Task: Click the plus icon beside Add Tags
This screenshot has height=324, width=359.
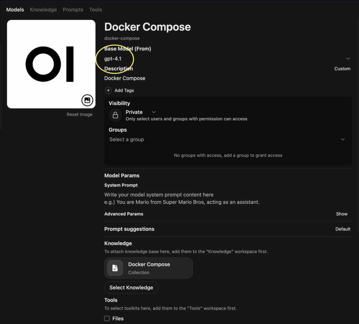Action: 108,90
